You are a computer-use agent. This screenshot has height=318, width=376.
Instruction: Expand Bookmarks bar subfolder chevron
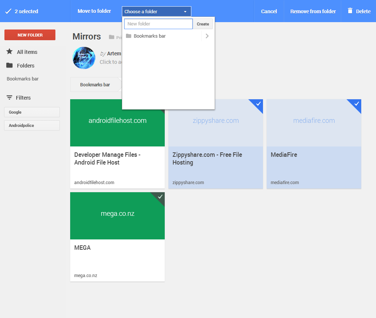[207, 36]
